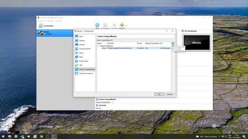Click the weather widget in the taskbar
Screen dimensions: 248x139
tap(207, 136)
